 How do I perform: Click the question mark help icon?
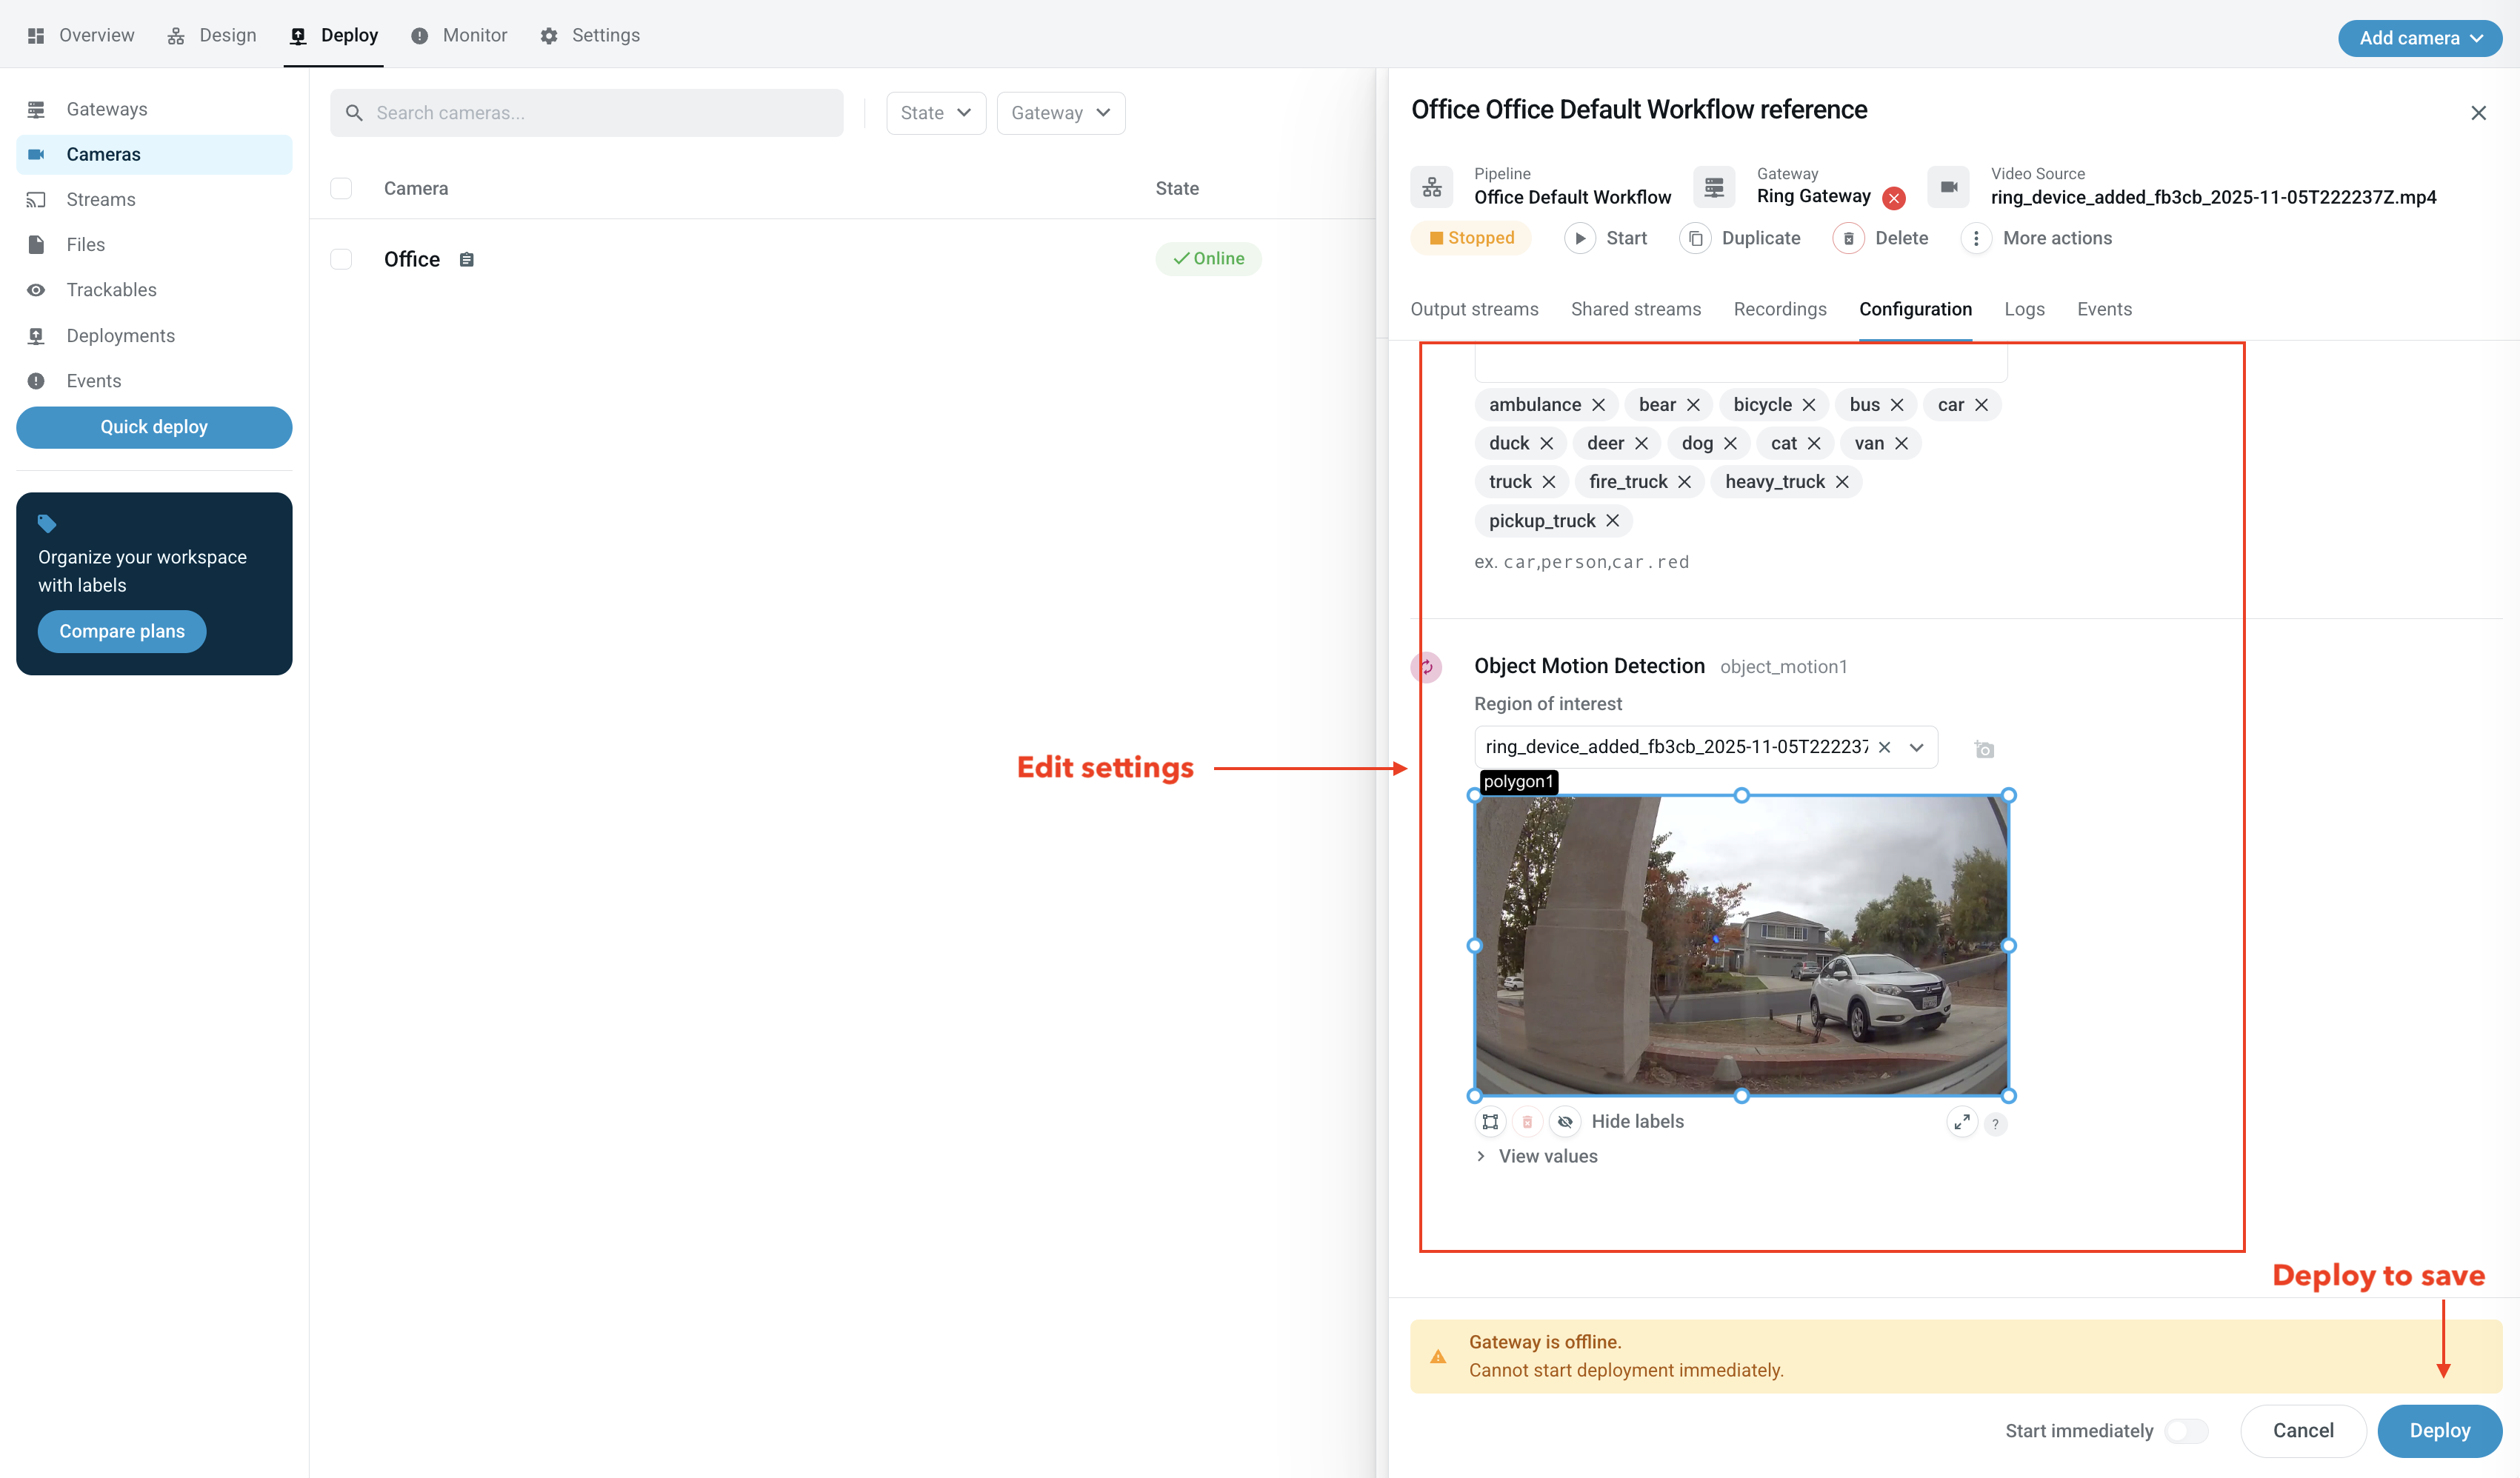click(x=1995, y=1123)
